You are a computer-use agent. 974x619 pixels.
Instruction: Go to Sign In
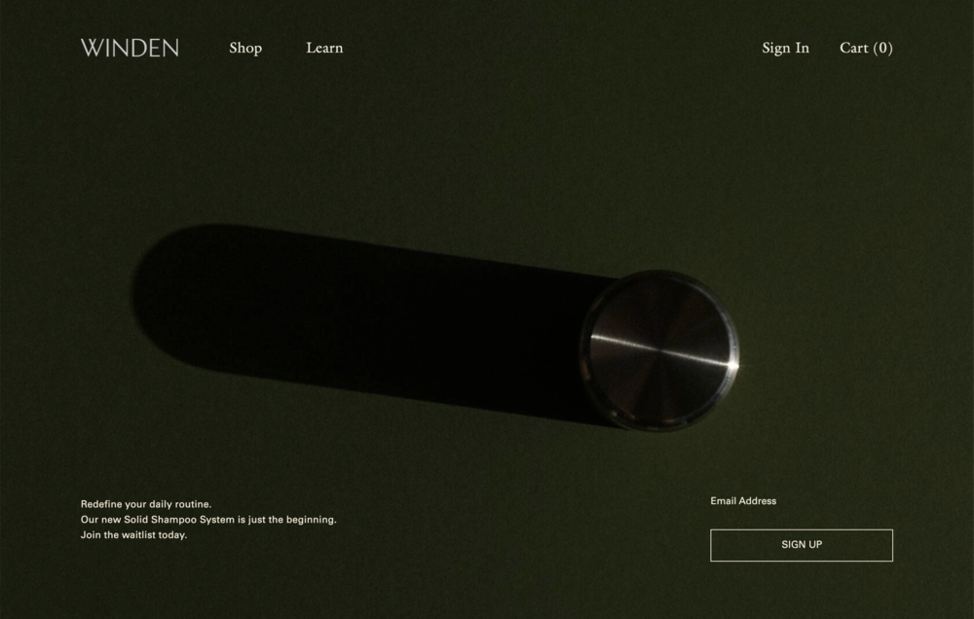tap(785, 48)
